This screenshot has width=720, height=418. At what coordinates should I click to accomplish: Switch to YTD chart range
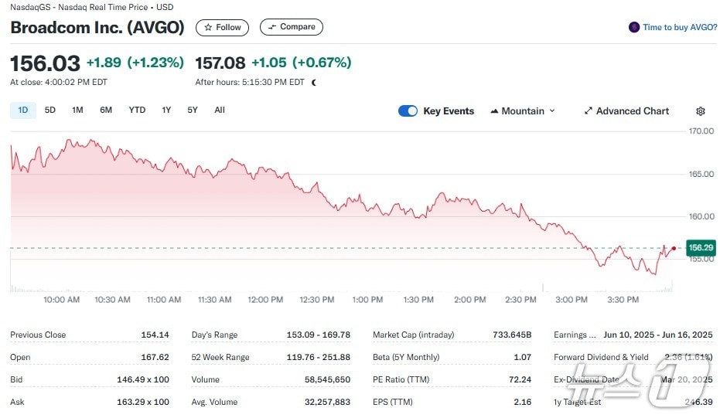click(x=137, y=110)
